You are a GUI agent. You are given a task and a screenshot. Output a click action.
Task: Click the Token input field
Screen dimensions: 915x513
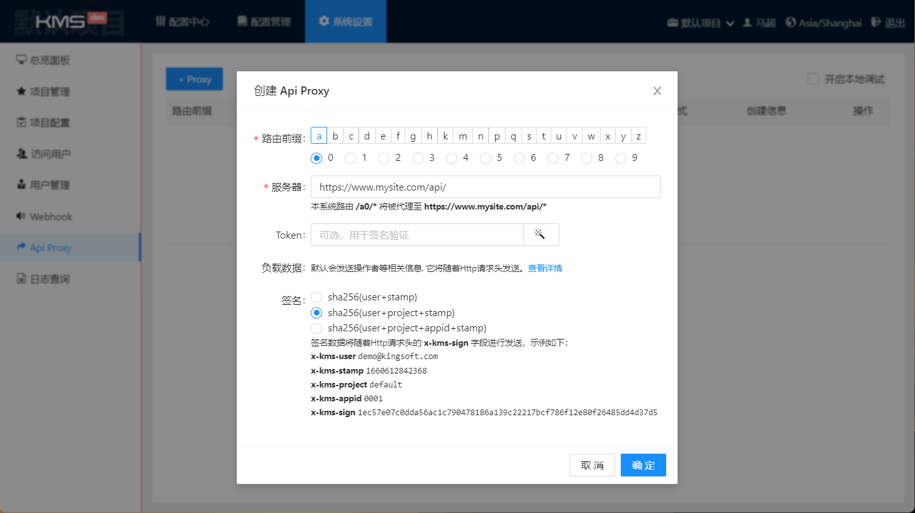[x=417, y=235]
